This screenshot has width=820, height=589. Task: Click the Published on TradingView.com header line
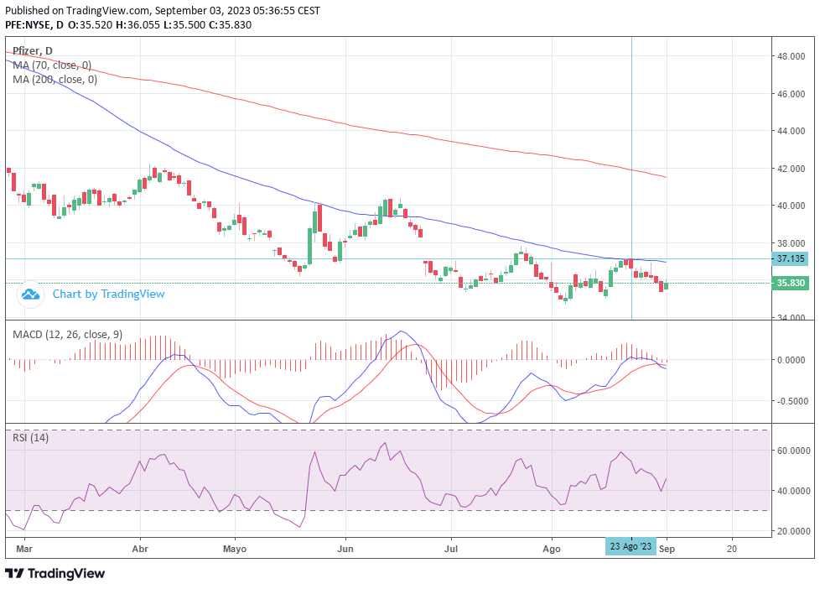click(163, 10)
